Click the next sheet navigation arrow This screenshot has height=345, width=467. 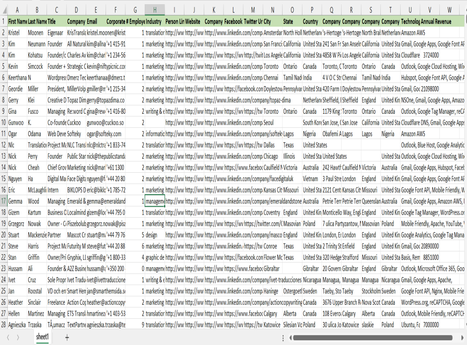coord(18,337)
